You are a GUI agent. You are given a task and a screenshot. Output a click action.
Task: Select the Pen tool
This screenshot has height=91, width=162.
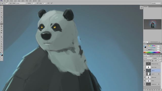click(2, 39)
